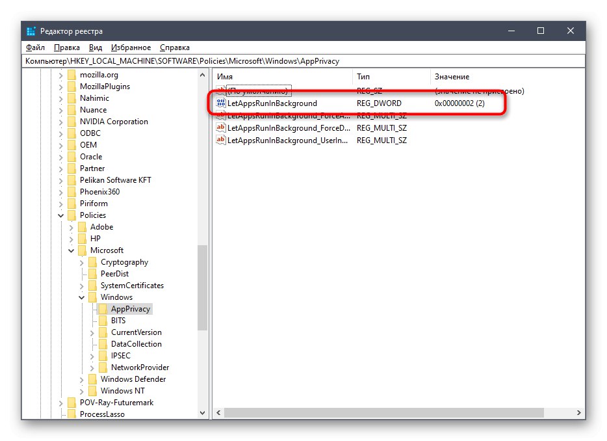The height and width of the screenshot is (441, 607).
Task: Expand the mozilla.org key
Action: pos(61,75)
